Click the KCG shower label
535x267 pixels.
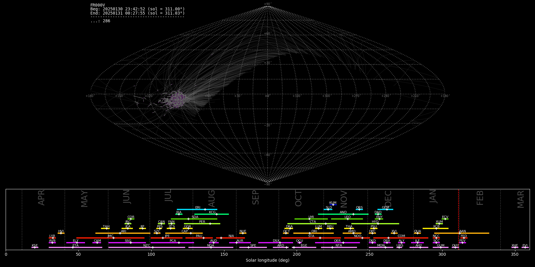click(212, 212)
